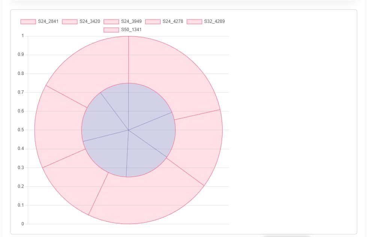The image size is (367, 237).
Task: Click the S24_3420 legend label
Action: point(90,21)
